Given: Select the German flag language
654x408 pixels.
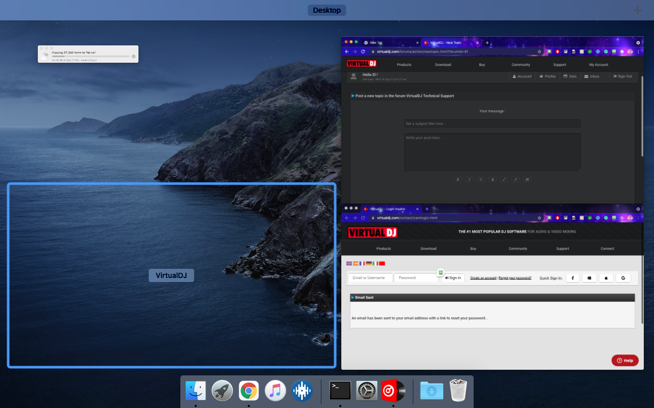Looking at the screenshot, I should [x=369, y=264].
